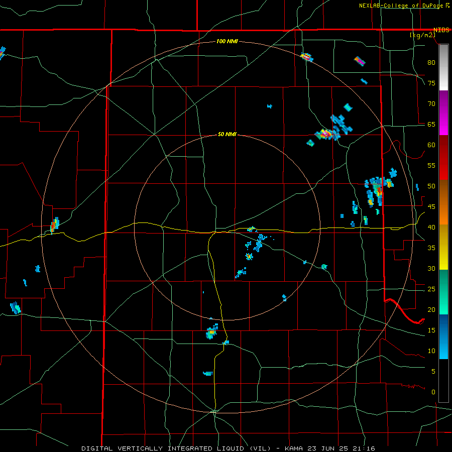Click the 50 value on the color scale
Screen dimensions: 452x452
[431, 186]
